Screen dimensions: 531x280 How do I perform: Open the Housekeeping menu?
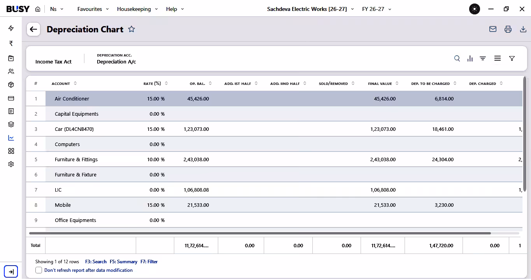tap(137, 9)
